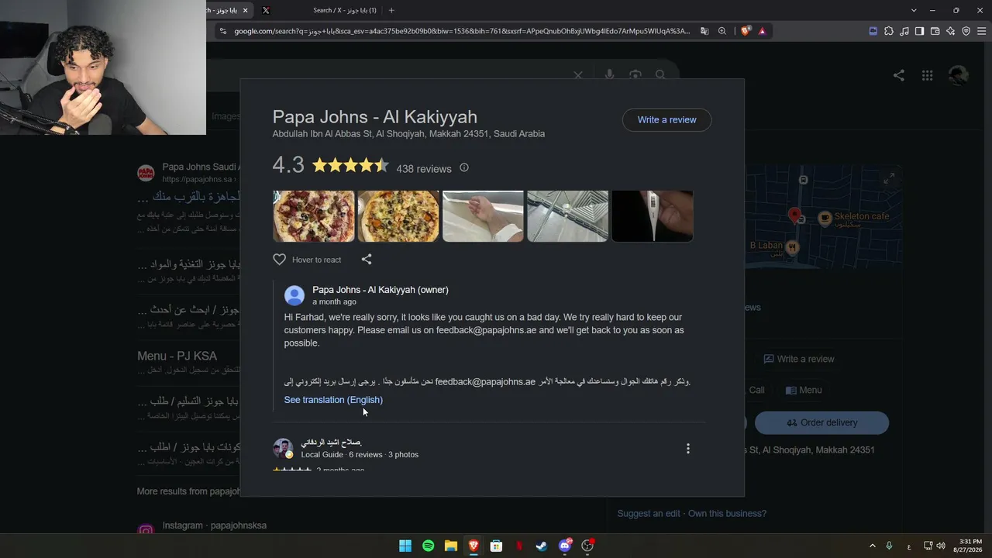The width and height of the screenshot is (992, 558).
Task: Click the Google apps grid icon
Action: coord(927,75)
